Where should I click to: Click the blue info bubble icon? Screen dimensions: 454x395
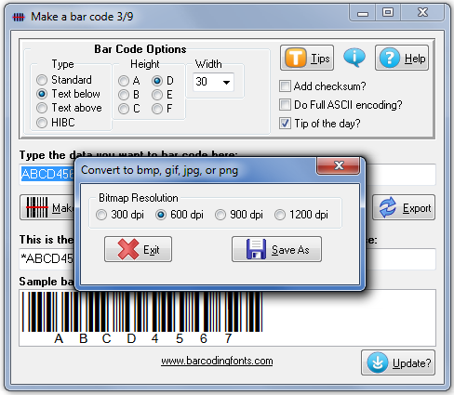click(x=354, y=58)
